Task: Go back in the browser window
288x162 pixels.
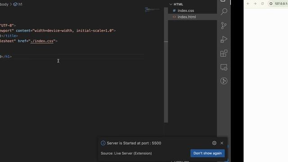Action: tap(248, 4)
